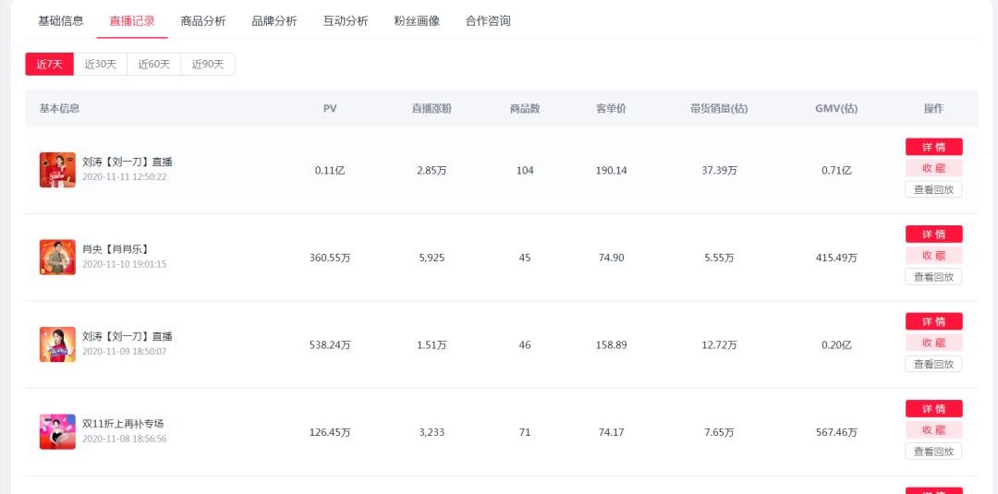
Task: Open the 基础信息 tab
Action: tap(61, 21)
